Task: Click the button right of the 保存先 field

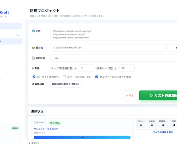Action: pyautogui.click(x=172, y=48)
